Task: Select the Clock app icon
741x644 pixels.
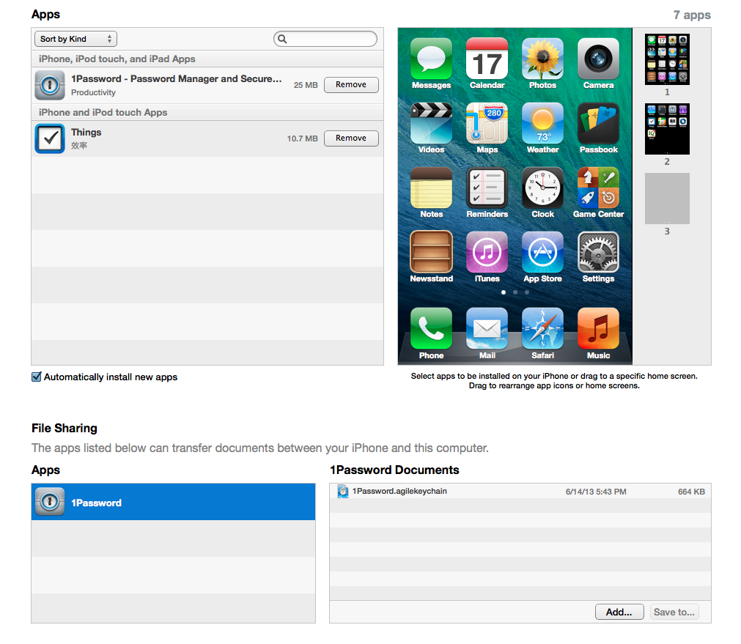Action: [542, 188]
